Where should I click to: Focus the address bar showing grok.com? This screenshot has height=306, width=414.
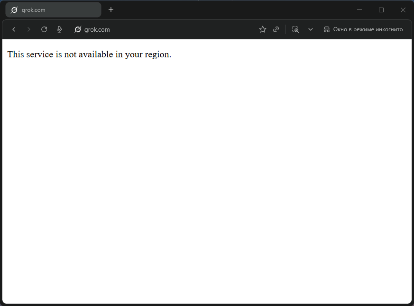coord(166,29)
